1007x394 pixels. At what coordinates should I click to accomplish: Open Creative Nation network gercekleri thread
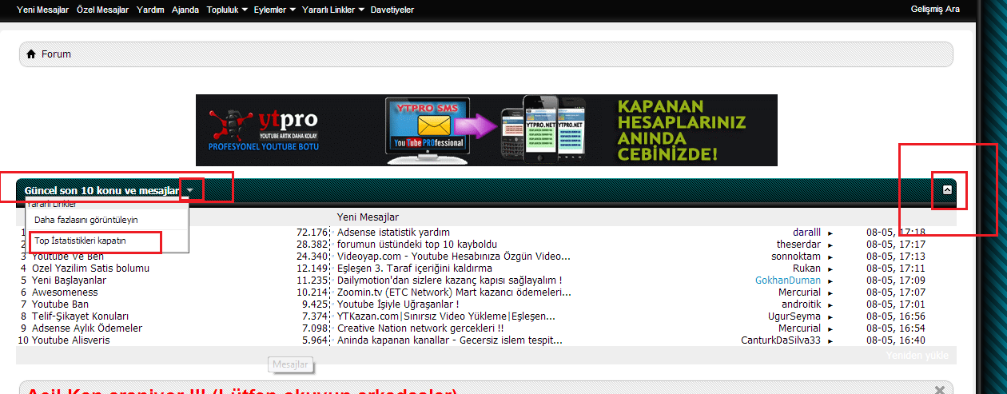coord(420,328)
